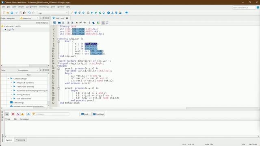This screenshot has width=260, height=146.
Task: Toggle Warning messages filter with yellow triangle
Action: pos(22,114)
